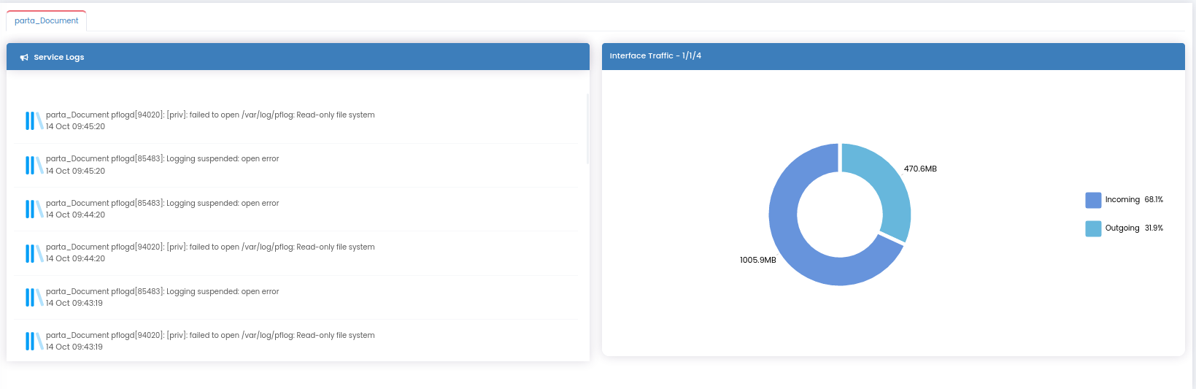Click icon of 09:43:19 logging suspended log

point(34,298)
